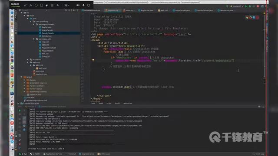The width and height of the screenshot is (278, 156).
Task: Select PayCommonUtil class in project tree
Action: (47, 48)
